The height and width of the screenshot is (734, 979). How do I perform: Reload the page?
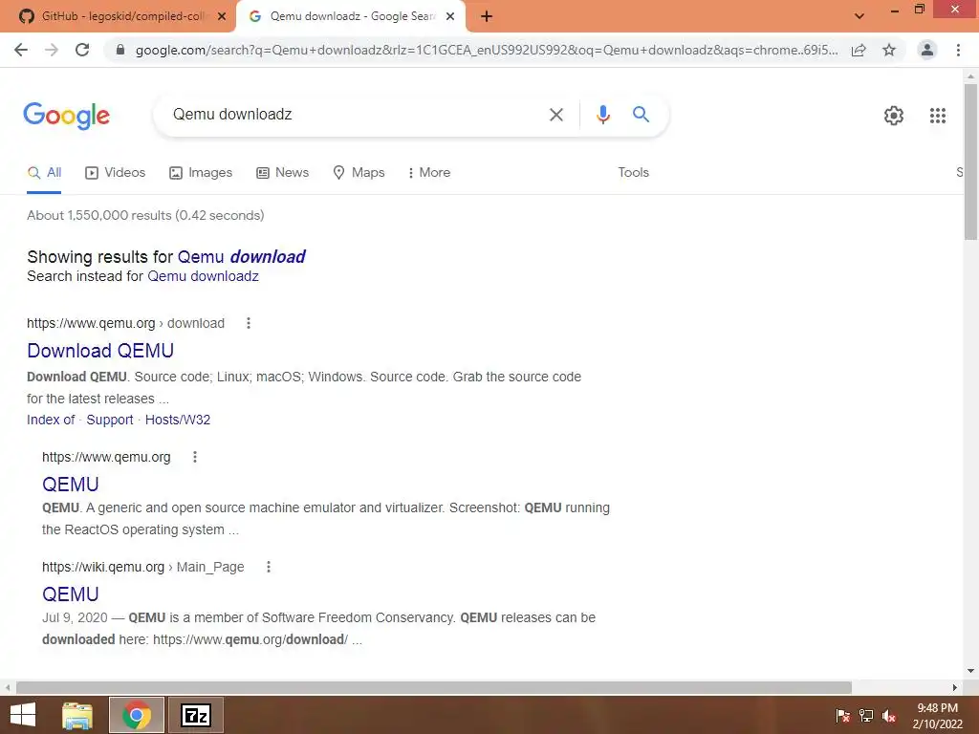pyautogui.click(x=82, y=50)
